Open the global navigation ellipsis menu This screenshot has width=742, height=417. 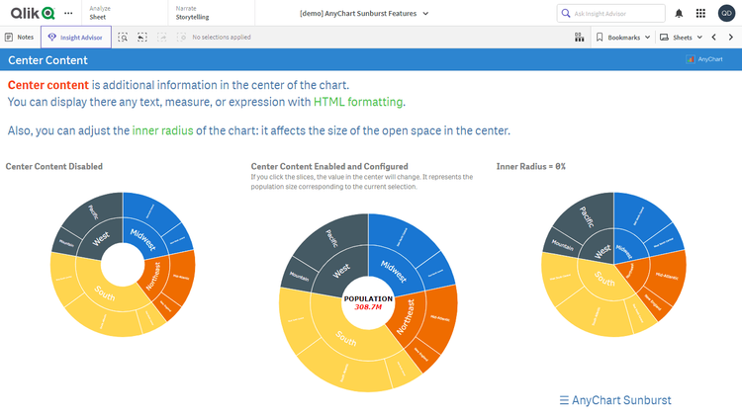pos(67,13)
